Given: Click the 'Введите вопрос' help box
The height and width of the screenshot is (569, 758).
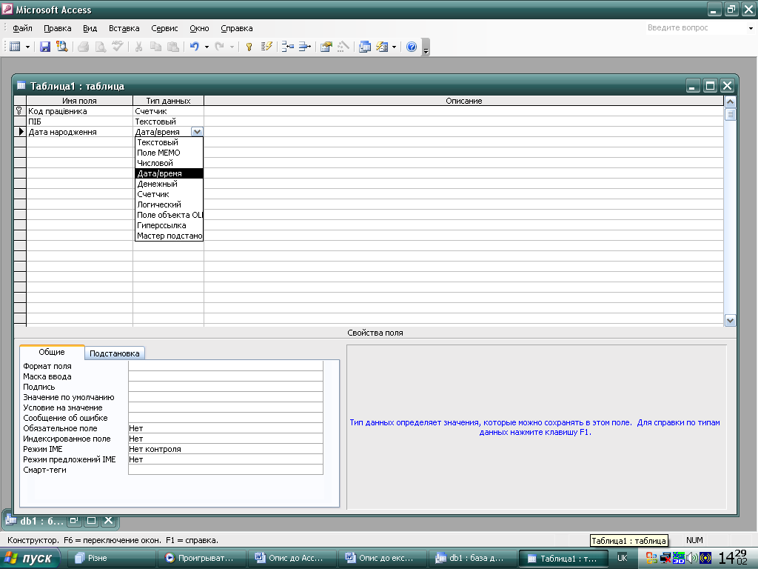Looking at the screenshot, I should click(695, 27).
